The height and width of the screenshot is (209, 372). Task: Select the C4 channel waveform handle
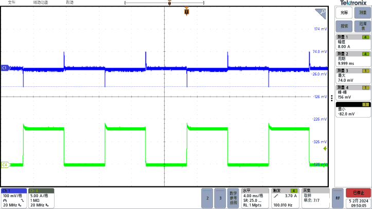pos(5,165)
